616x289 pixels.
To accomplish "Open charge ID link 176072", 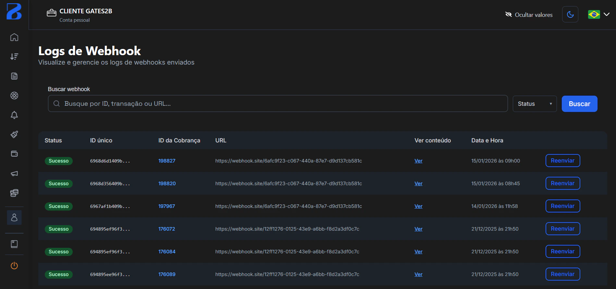I will tap(166, 229).
